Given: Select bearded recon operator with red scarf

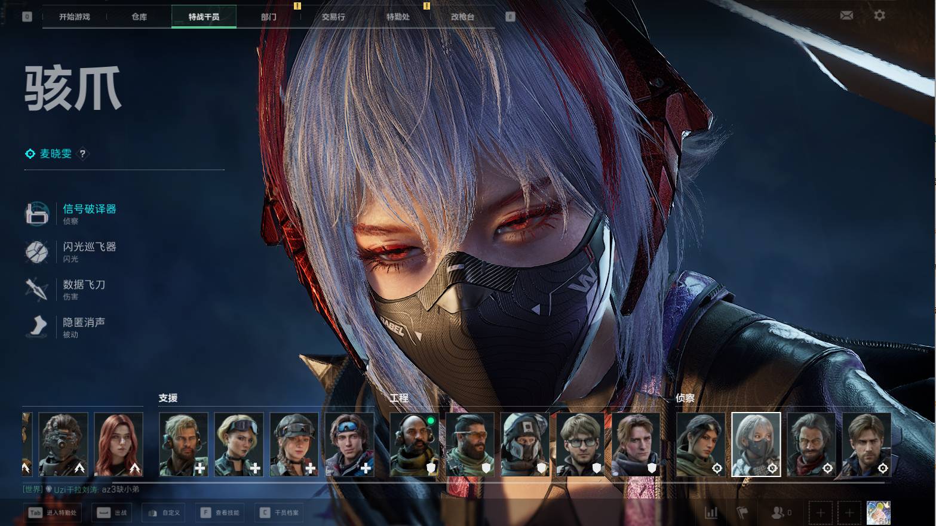Looking at the screenshot, I should click(811, 445).
